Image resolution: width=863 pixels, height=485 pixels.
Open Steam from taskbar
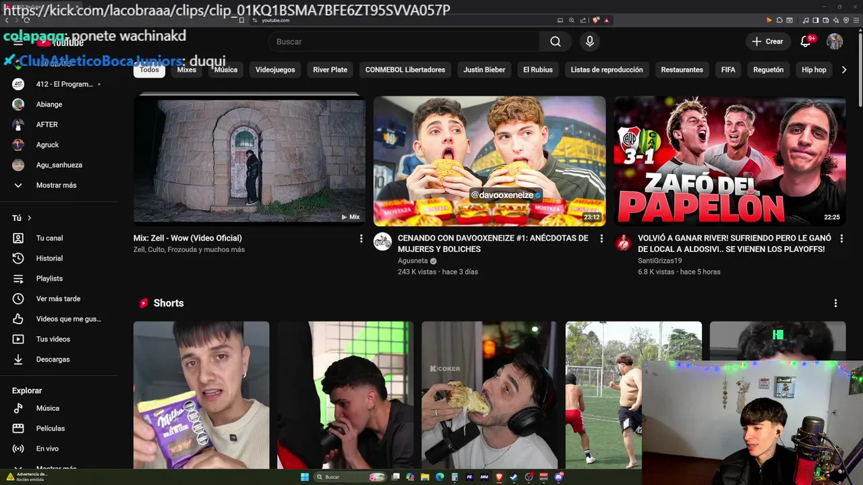click(514, 477)
